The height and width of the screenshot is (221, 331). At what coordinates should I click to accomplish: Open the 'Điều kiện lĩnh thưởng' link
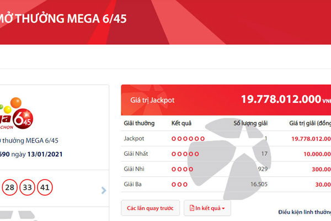click(304, 212)
